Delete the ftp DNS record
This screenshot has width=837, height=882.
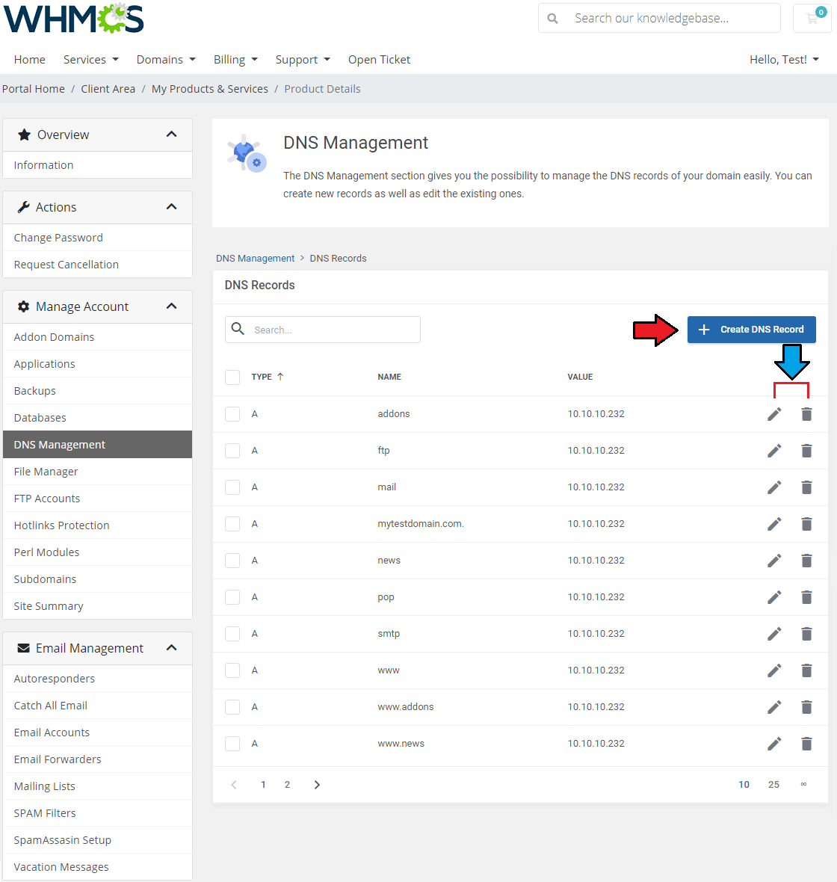point(806,451)
